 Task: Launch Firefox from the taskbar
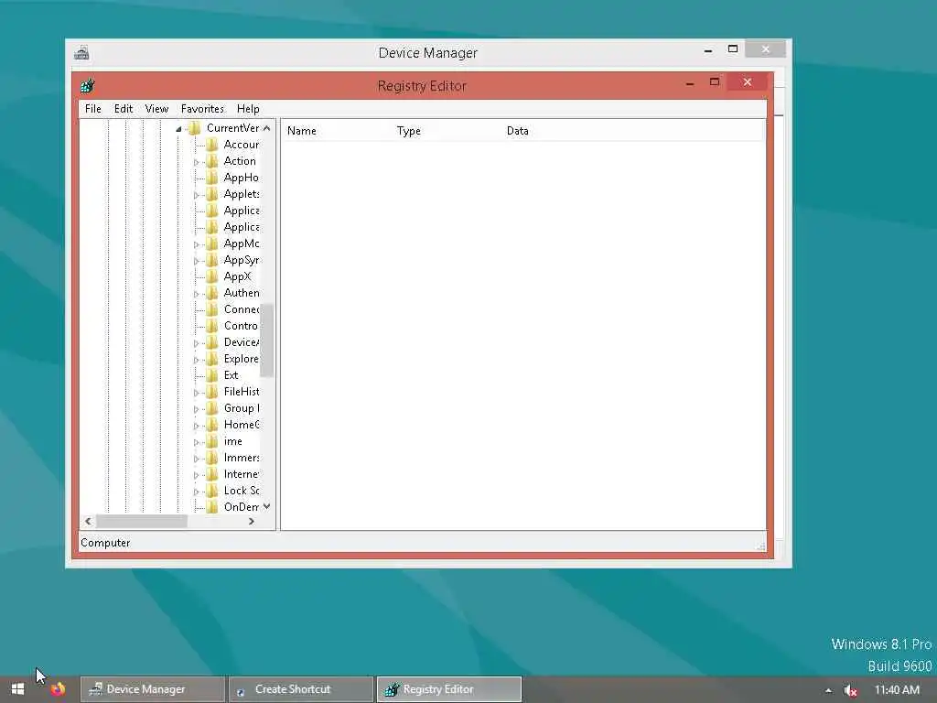click(58, 689)
